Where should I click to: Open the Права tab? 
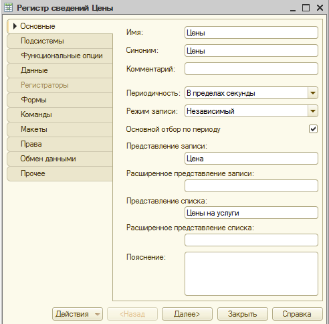[60, 144]
